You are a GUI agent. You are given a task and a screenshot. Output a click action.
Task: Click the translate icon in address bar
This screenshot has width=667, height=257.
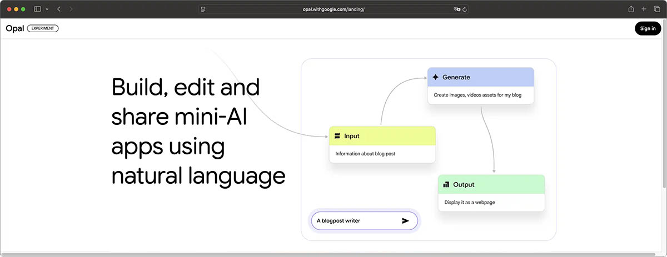point(456,9)
